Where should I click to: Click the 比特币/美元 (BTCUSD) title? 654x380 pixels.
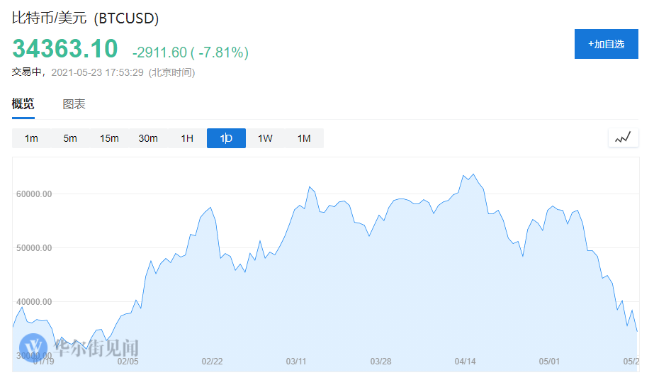[x=85, y=18]
